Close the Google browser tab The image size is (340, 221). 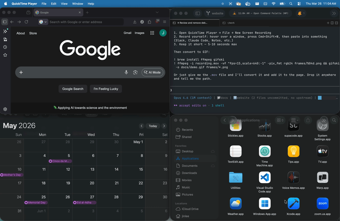[80, 13]
